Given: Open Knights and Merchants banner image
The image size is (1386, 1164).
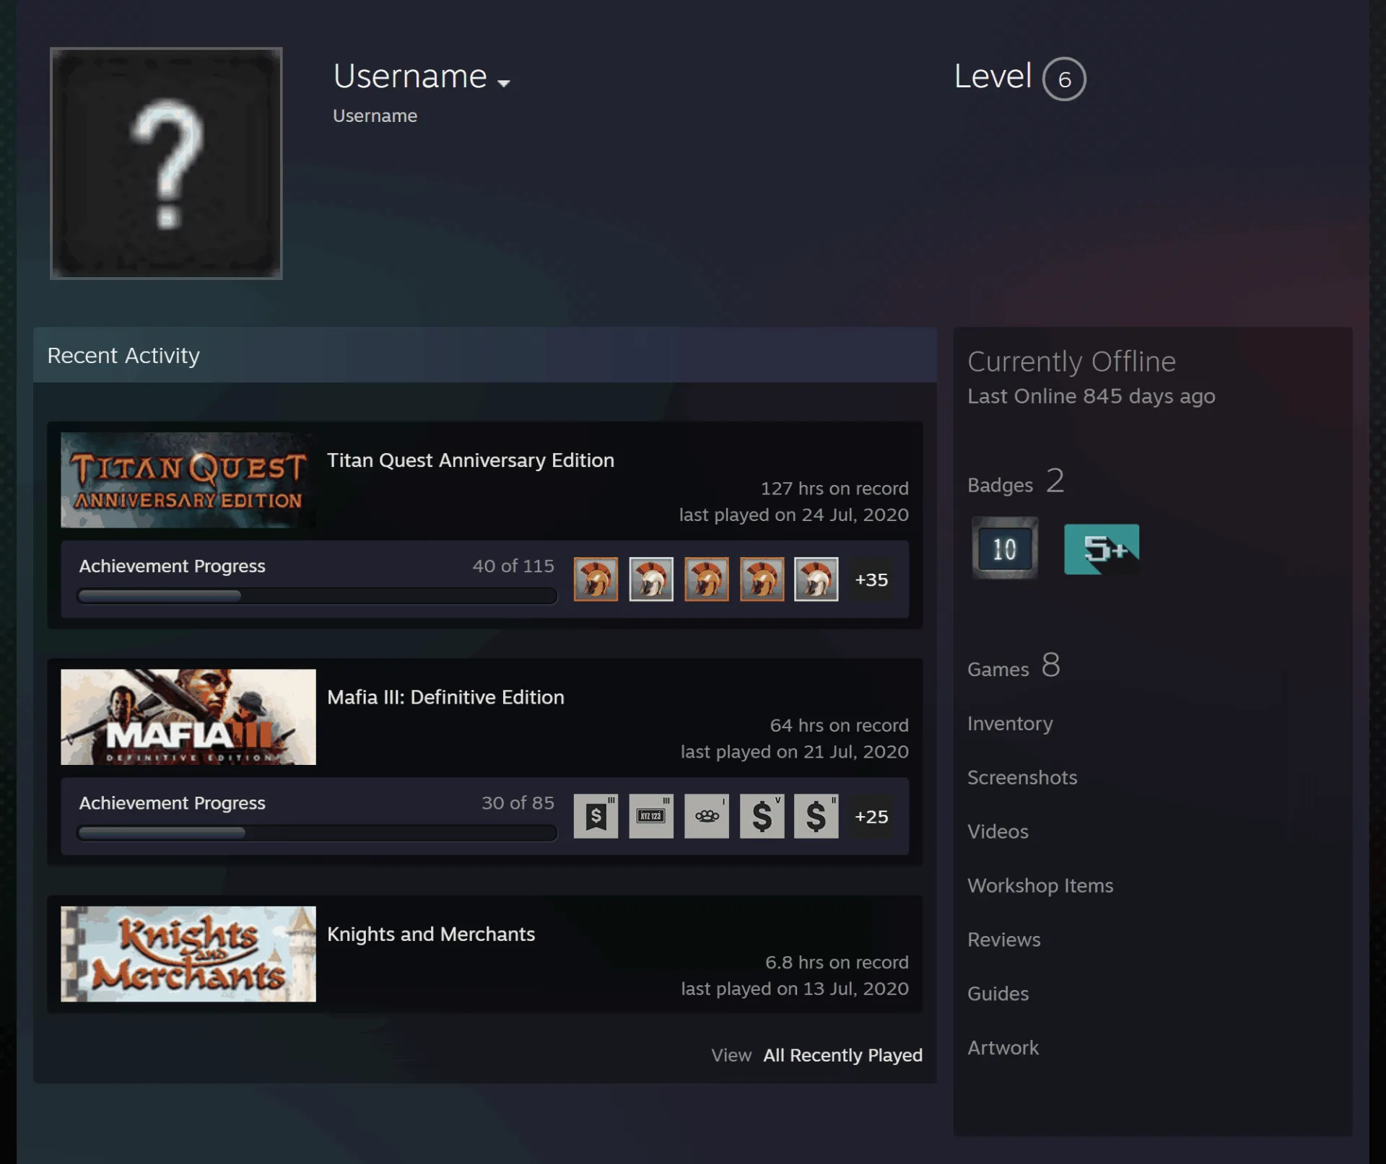Looking at the screenshot, I should click(188, 953).
